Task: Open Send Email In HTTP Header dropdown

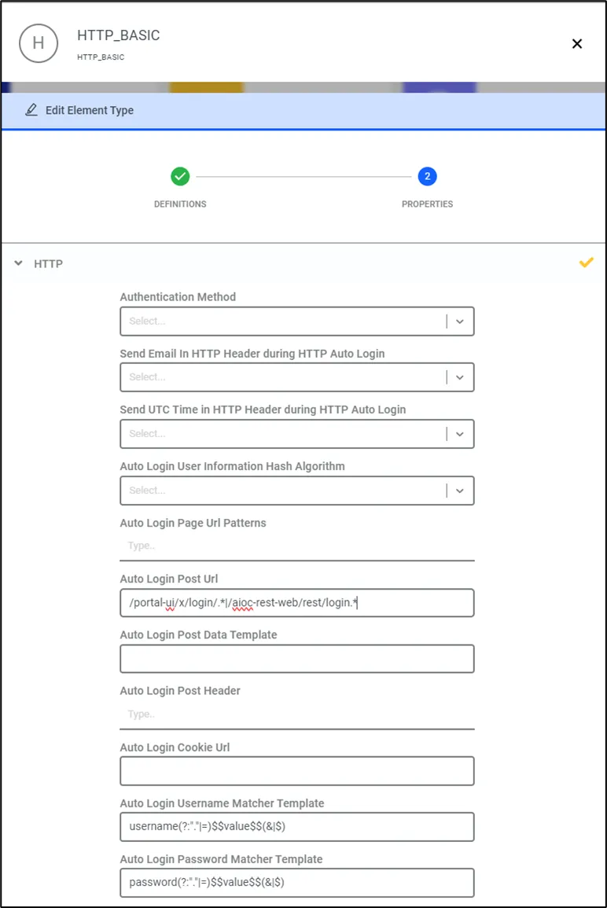Action: [x=297, y=377]
